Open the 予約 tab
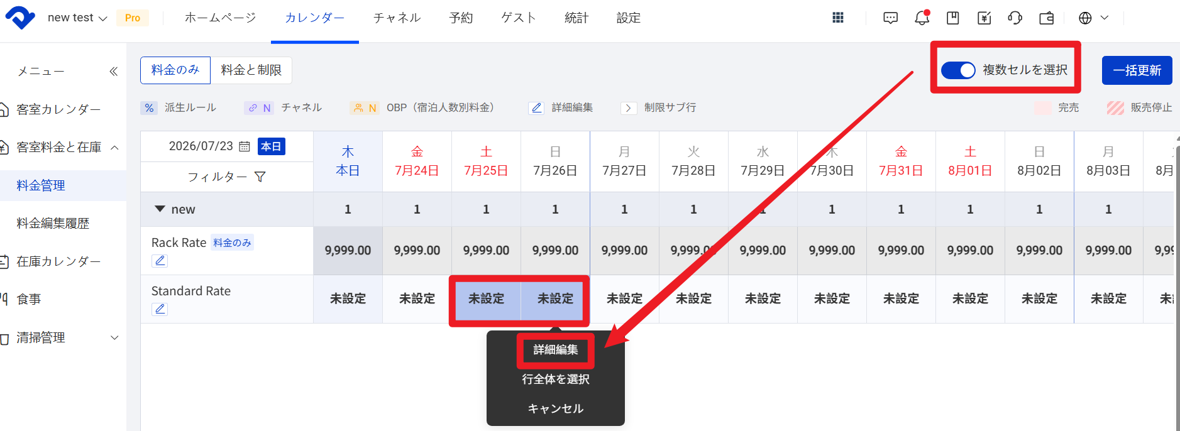The height and width of the screenshot is (431, 1180). tap(461, 18)
